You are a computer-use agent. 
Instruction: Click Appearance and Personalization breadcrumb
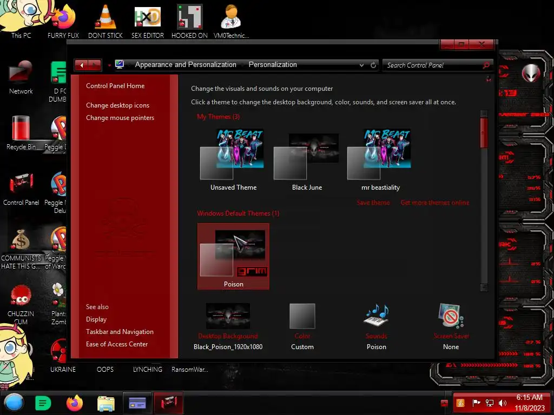pyautogui.click(x=186, y=65)
